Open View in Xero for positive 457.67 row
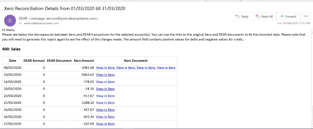Viewport: 313px width, 129px height. click(x=106, y=110)
